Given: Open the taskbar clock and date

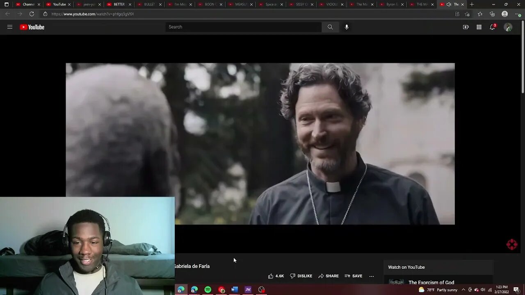Looking at the screenshot, I should (x=502, y=290).
